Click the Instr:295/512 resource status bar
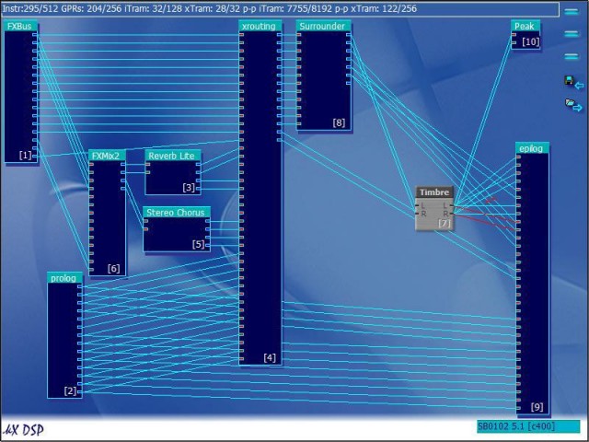Image resolution: width=589 pixels, height=442 pixels. click(280, 8)
